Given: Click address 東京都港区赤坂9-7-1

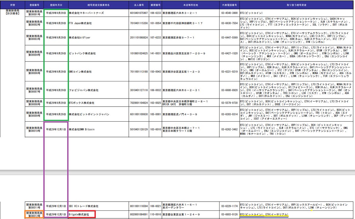Looking at the screenshot, I should pyautogui.click(x=179, y=38).
